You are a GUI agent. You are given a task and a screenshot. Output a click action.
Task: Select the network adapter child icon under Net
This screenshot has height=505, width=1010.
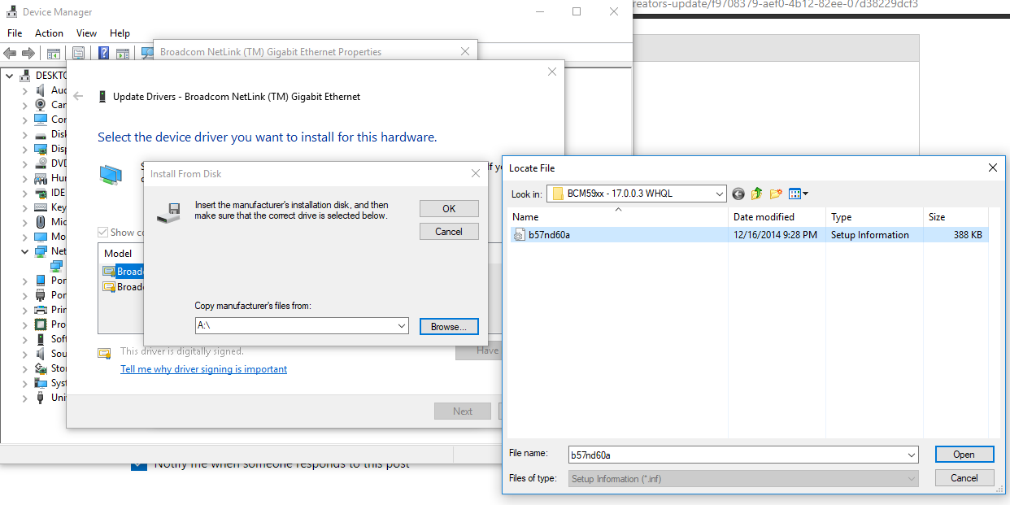pos(56,266)
